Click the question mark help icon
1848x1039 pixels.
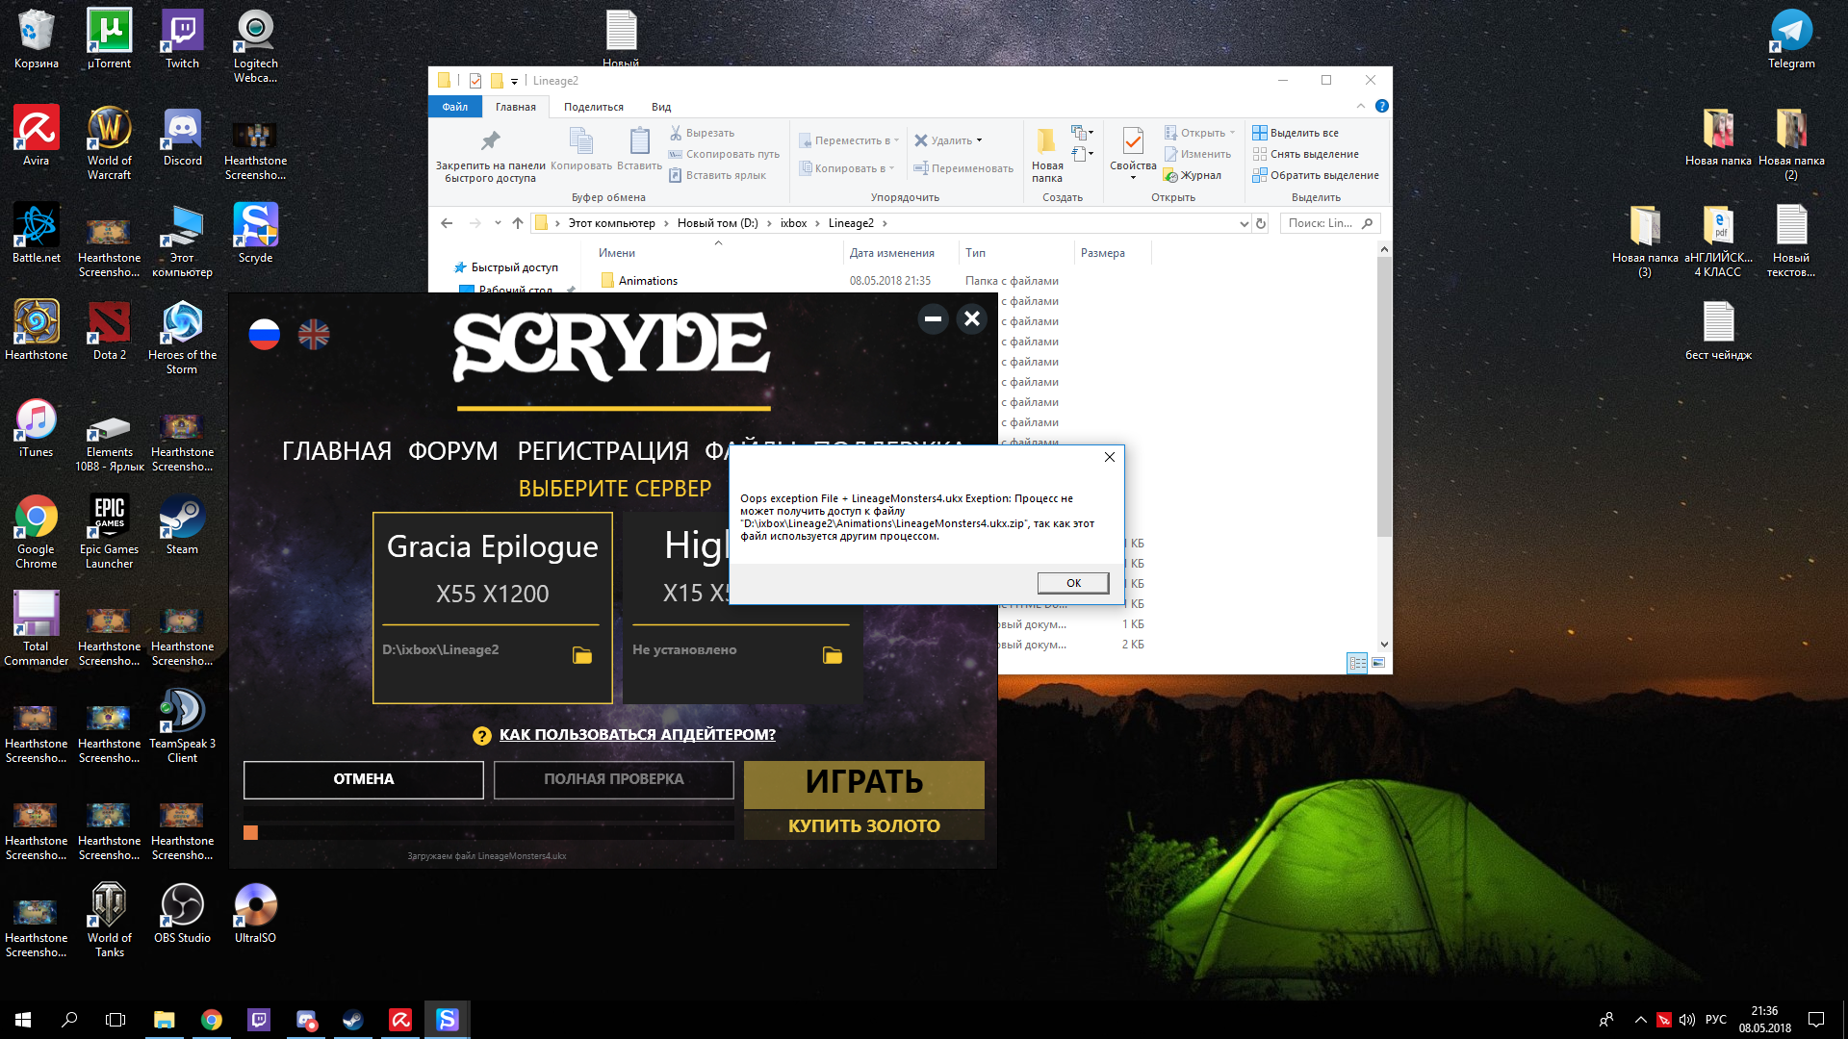pyautogui.click(x=481, y=736)
